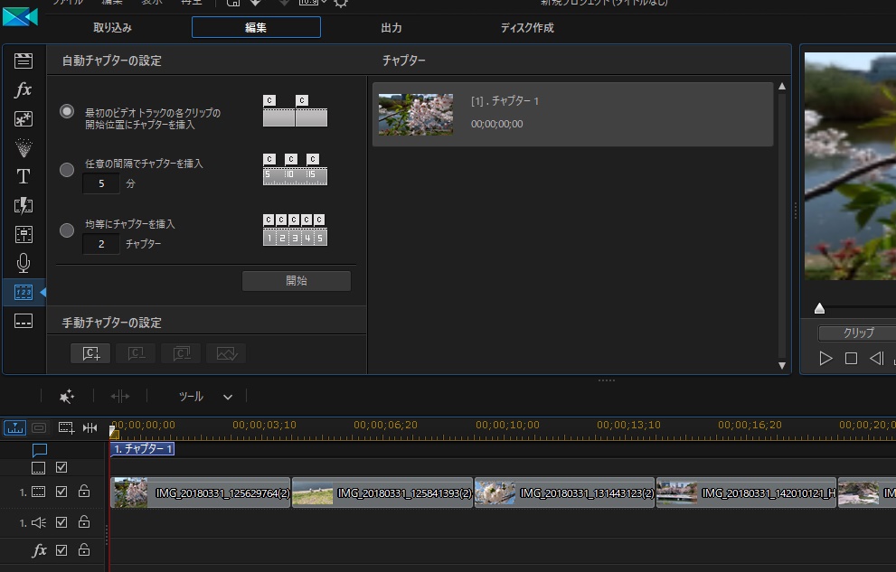Image resolution: width=896 pixels, height=572 pixels.
Task: Open the Particle Room icon
Action: click(x=24, y=147)
